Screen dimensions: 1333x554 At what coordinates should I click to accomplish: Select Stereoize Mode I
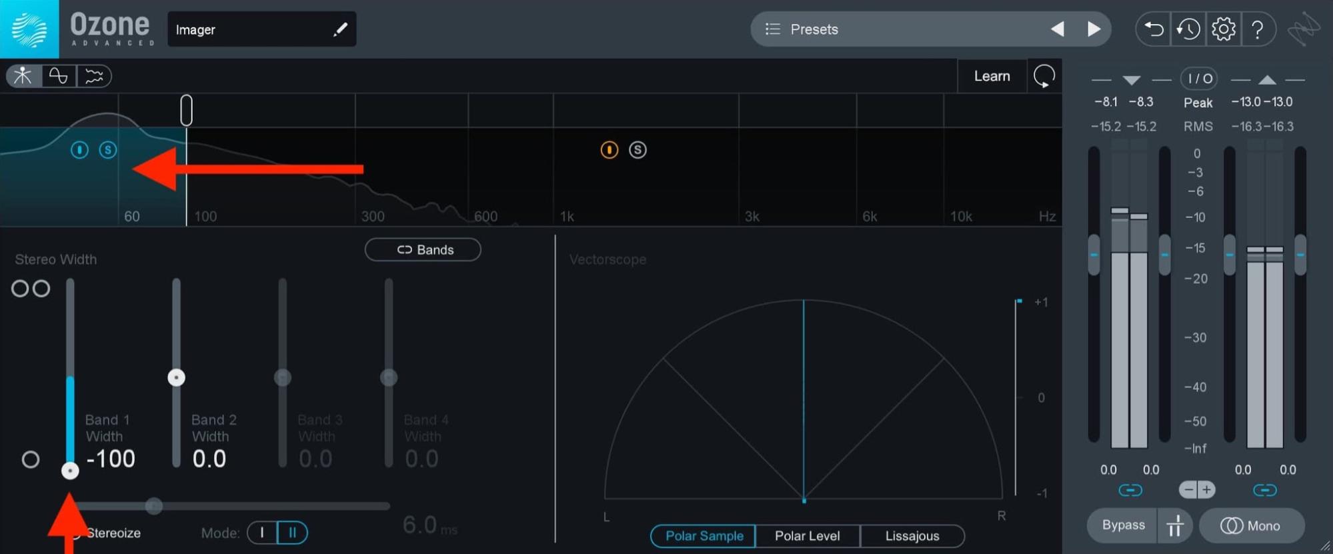pos(262,533)
